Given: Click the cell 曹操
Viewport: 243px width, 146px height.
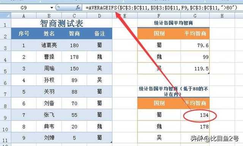Looking at the screenshot, I should (x=49, y=57).
